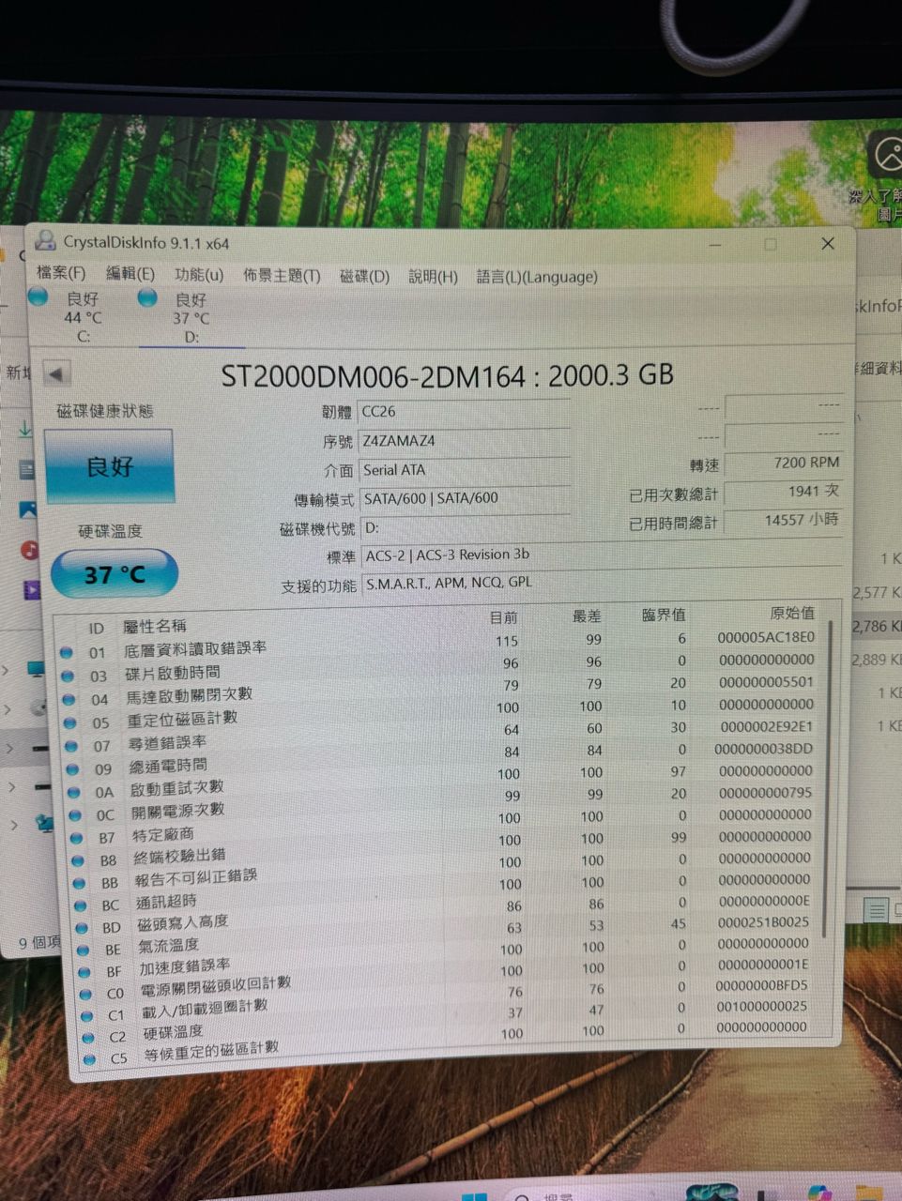Click the status circle for C1 載入/卸載迴圈計數
Image resolution: width=902 pixels, height=1201 pixels.
[x=87, y=1016]
